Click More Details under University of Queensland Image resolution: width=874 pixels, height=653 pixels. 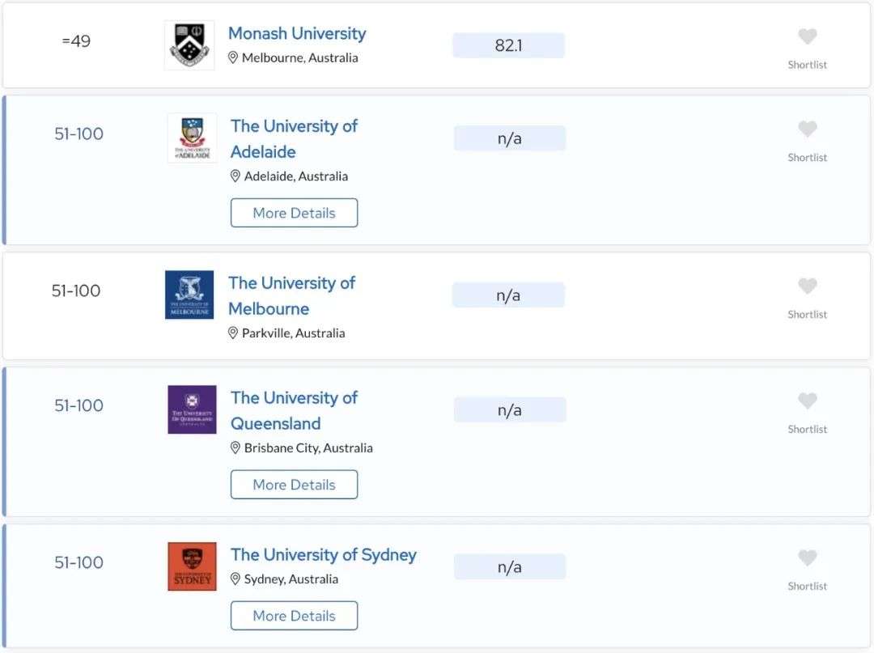tap(295, 485)
